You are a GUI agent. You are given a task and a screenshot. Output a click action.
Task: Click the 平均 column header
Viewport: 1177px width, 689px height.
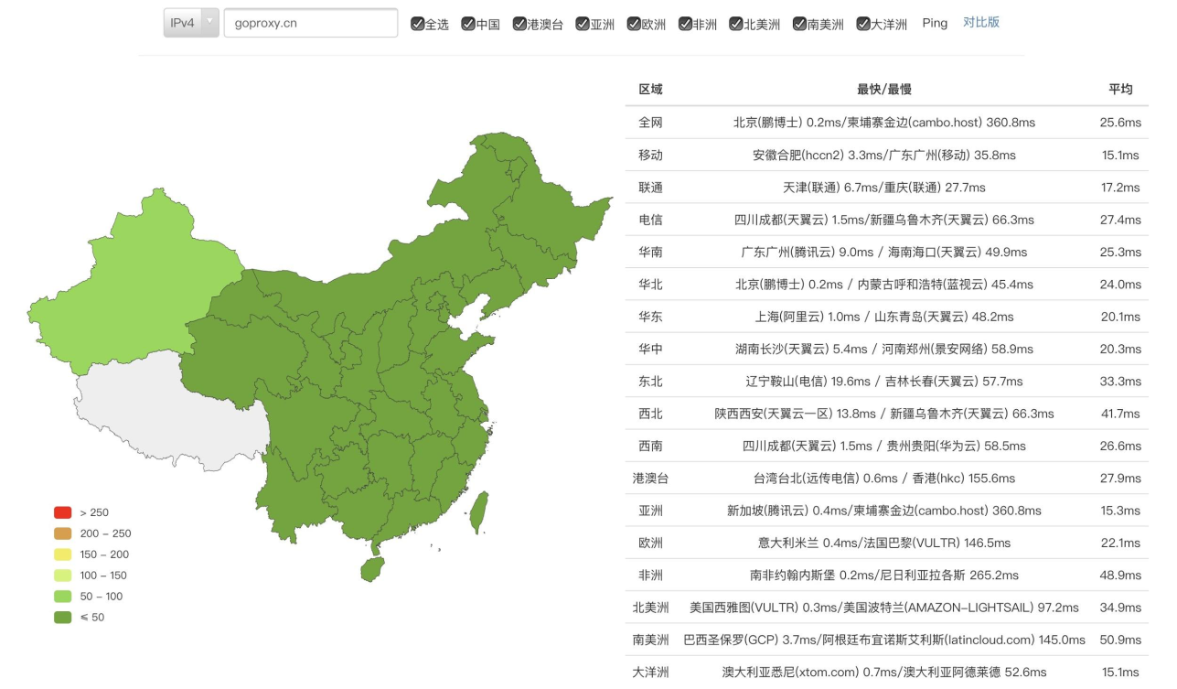pos(1120,90)
